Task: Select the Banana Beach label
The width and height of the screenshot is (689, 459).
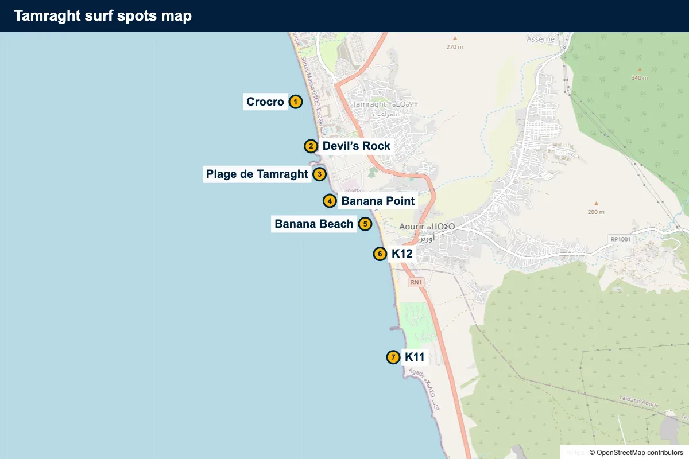Action: coord(314,224)
